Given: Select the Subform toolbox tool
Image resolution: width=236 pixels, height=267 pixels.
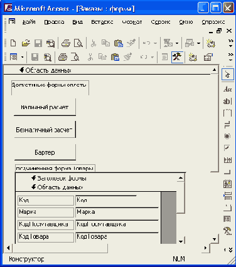Looking at the screenshot, I should [x=227, y=219].
